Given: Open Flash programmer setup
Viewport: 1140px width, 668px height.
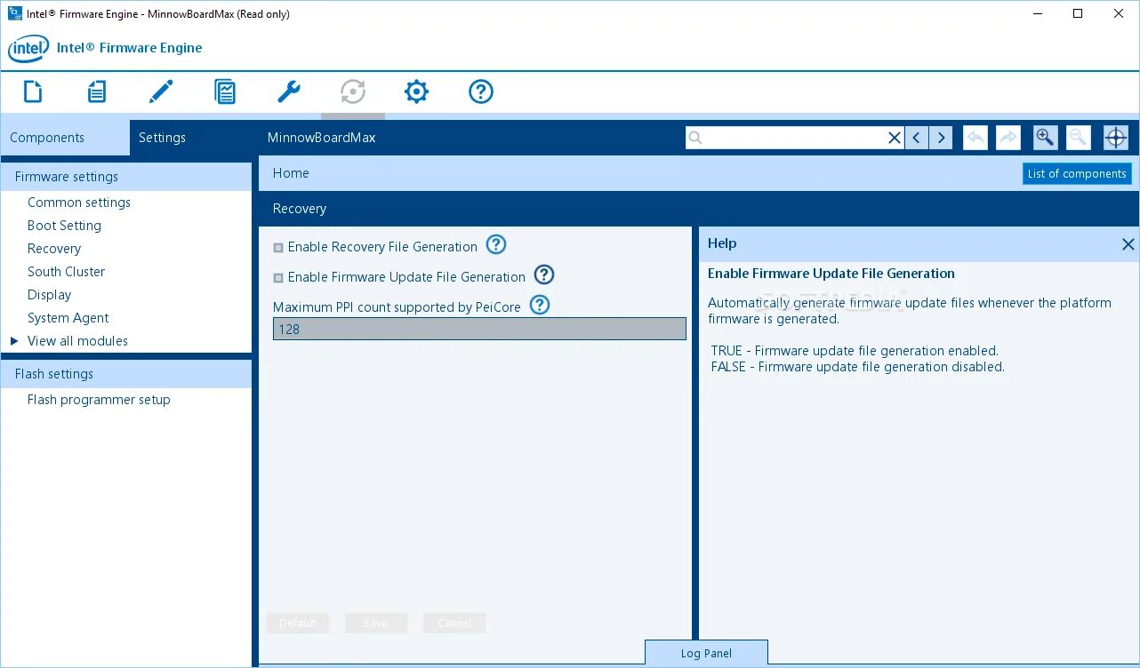Looking at the screenshot, I should click(x=99, y=400).
